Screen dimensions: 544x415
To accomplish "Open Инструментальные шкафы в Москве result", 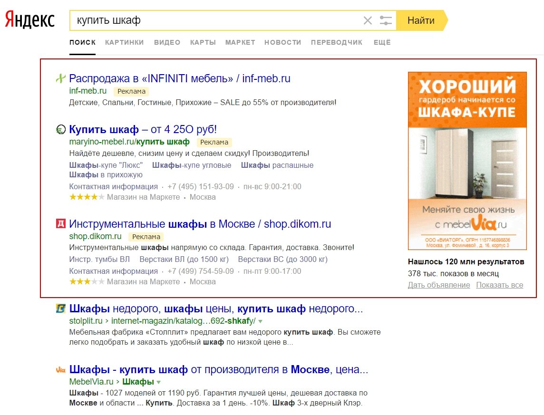I will (200, 224).
